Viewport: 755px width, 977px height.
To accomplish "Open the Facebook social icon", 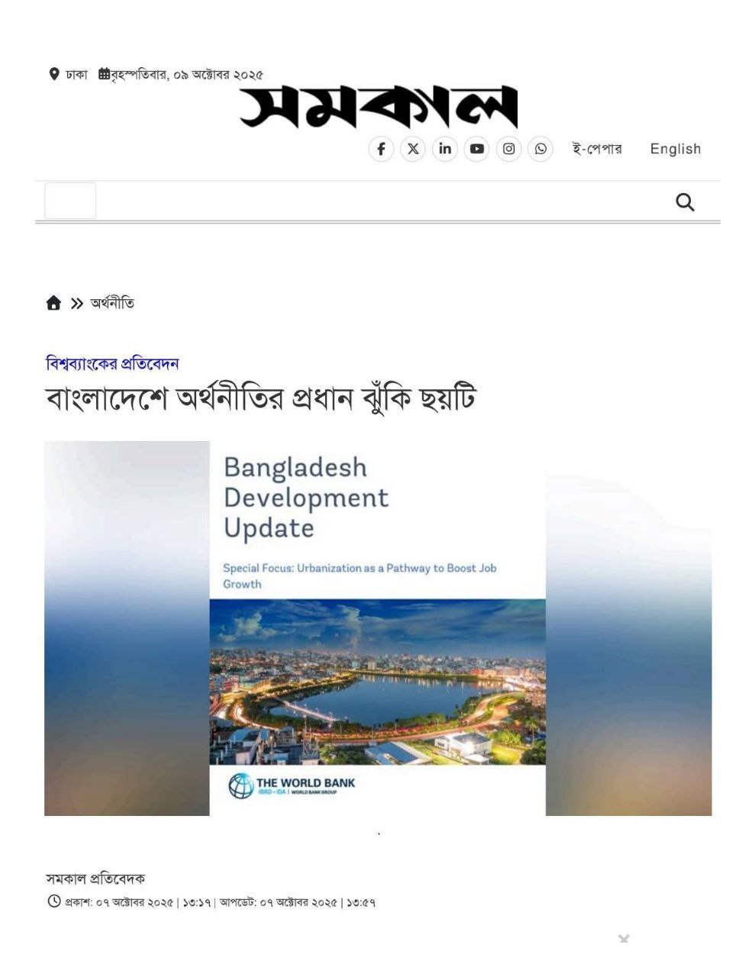I will 381,149.
